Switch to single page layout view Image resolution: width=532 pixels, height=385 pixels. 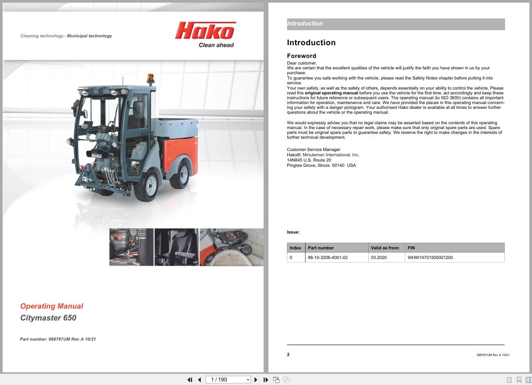pyautogui.click(x=509, y=380)
